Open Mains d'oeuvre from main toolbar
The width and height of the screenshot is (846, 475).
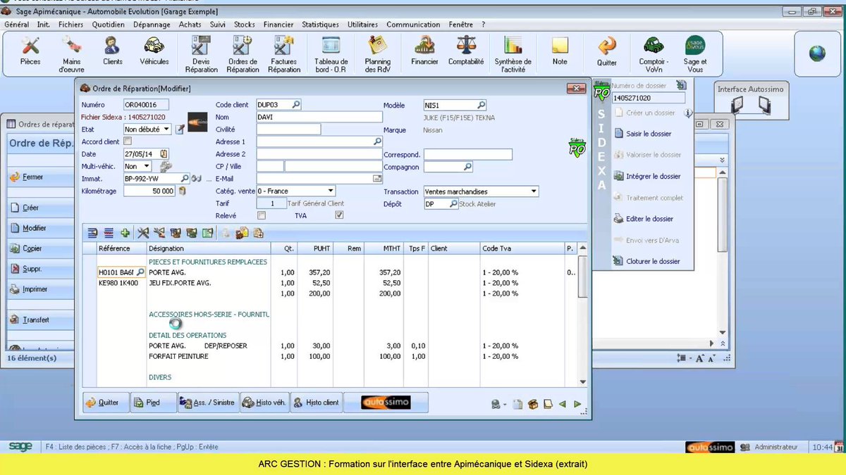71,54
